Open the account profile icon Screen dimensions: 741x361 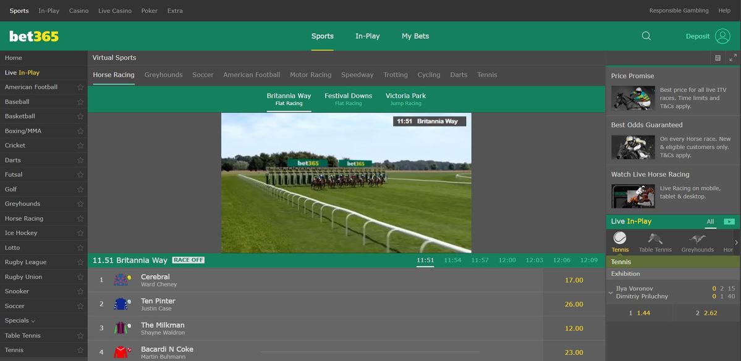722,36
